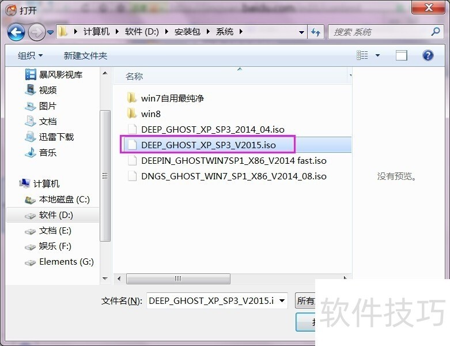Click 系统 in the address breadcrumb
The image size is (450, 346).
(225, 32)
